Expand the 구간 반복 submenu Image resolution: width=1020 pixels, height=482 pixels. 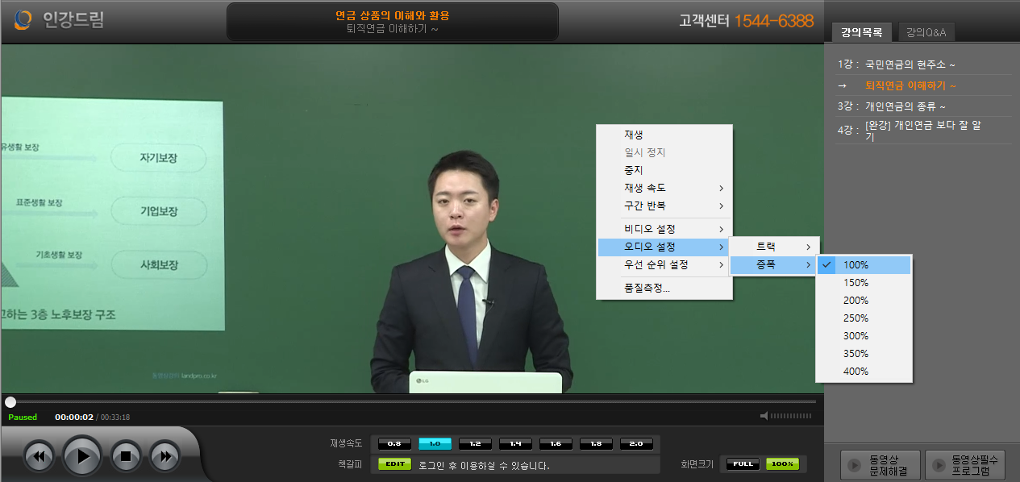664,206
